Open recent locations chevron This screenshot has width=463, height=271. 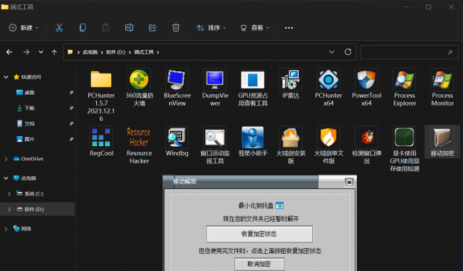click(41, 52)
